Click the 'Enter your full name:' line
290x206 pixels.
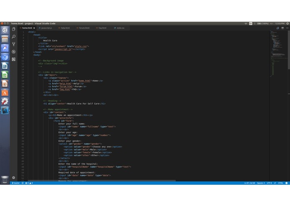click(72, 124)
